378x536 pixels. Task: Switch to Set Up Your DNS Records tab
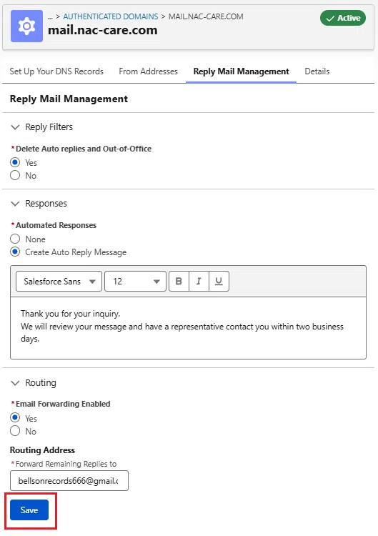tap(56, 71)
